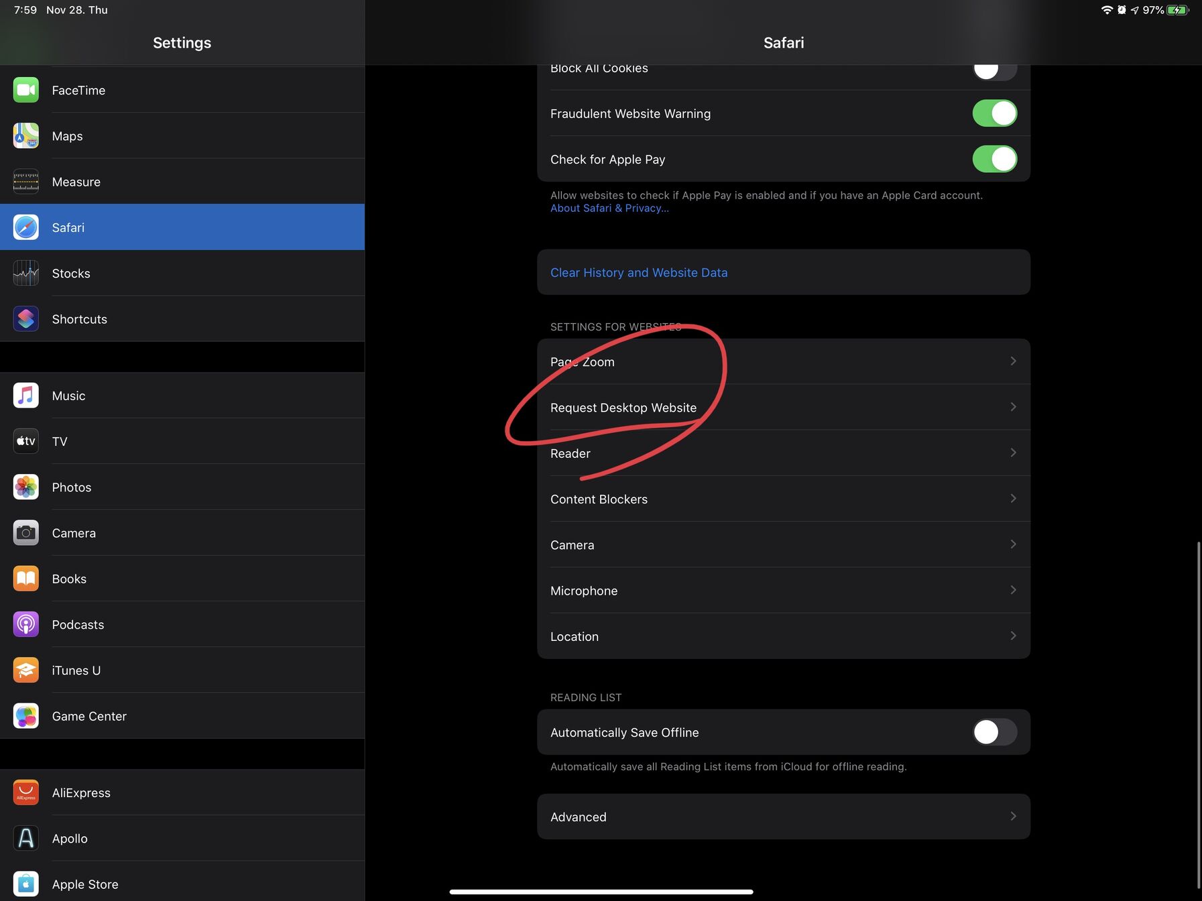Select Music in settings sidebar
This screenshot has width=1202, height=901.
click(182, 396)
